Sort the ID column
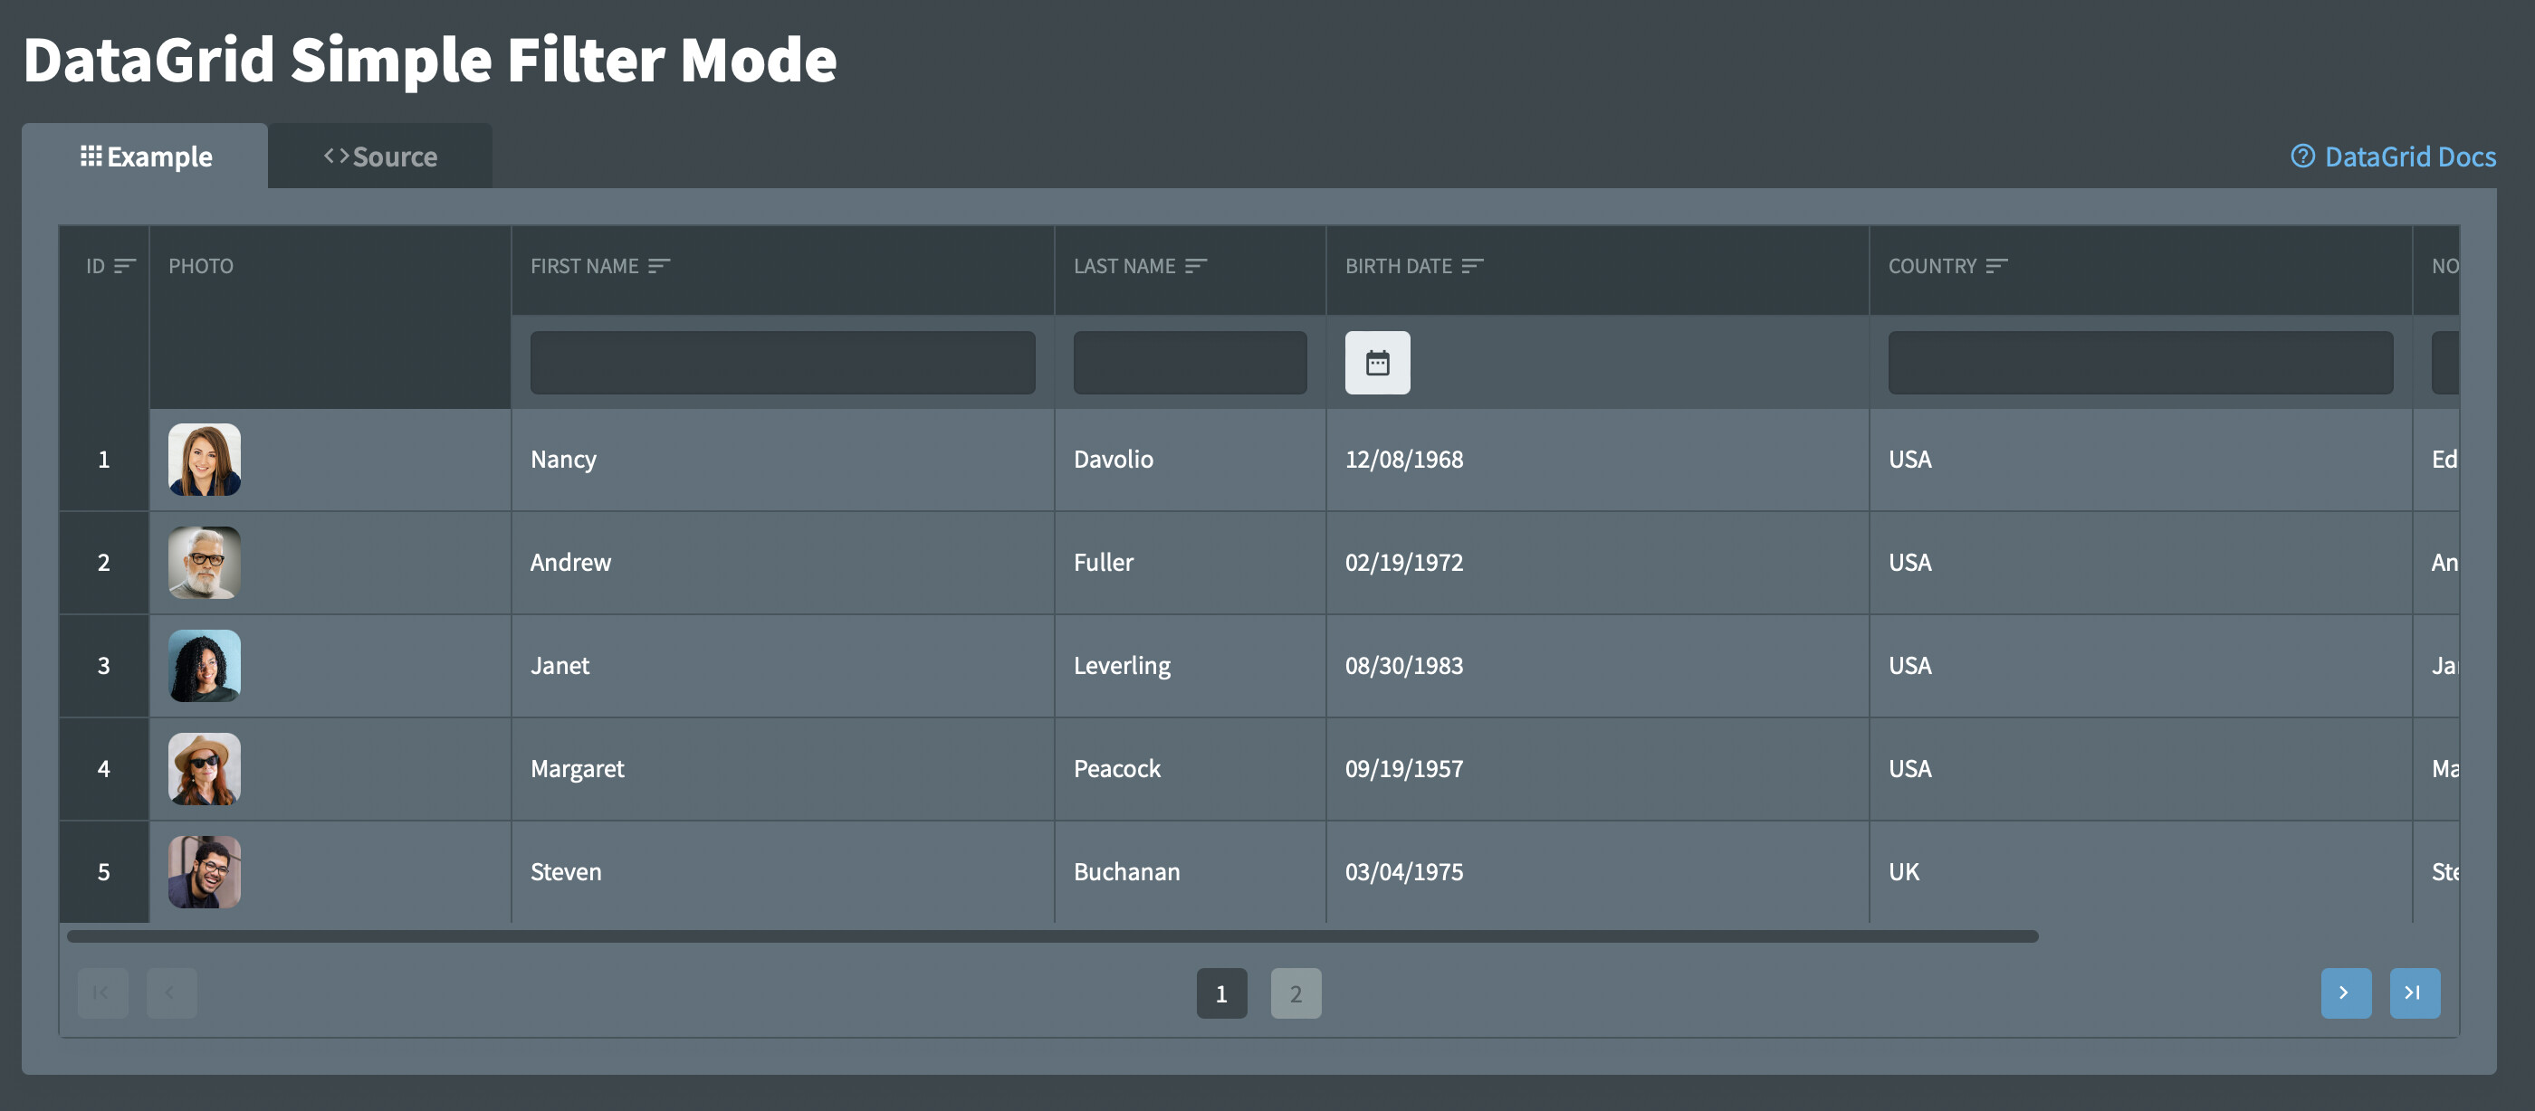Screen dimensions: 2535x1111 (125, 265)
